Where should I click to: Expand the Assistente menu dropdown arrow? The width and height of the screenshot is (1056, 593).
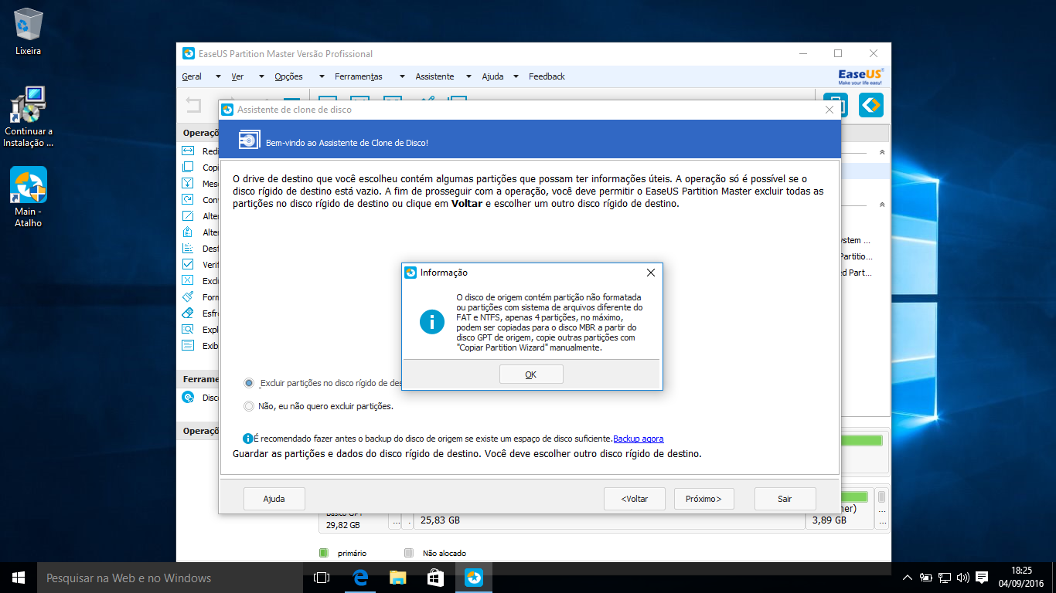tap(470, 76)
